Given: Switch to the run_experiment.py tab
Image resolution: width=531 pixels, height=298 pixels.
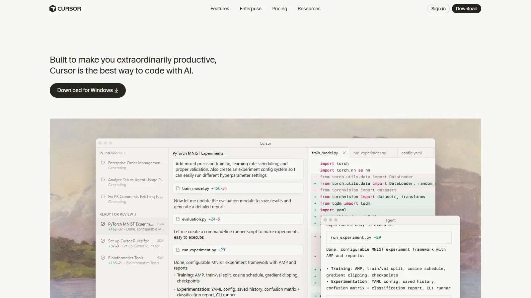Looking at the screenshot, I should point(369,153).
